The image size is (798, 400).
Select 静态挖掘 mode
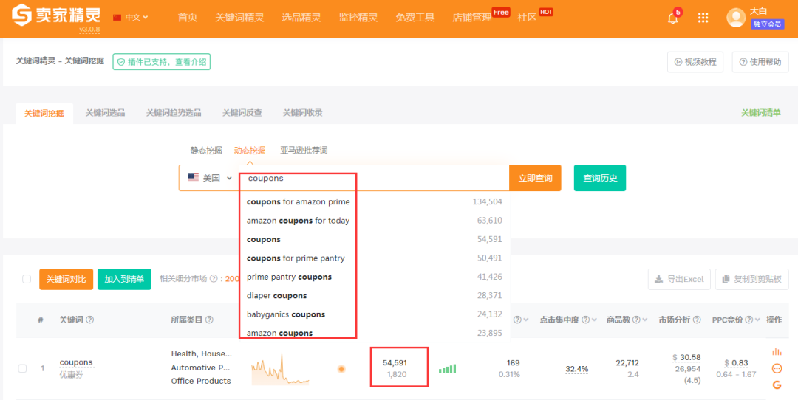(206, 150)
